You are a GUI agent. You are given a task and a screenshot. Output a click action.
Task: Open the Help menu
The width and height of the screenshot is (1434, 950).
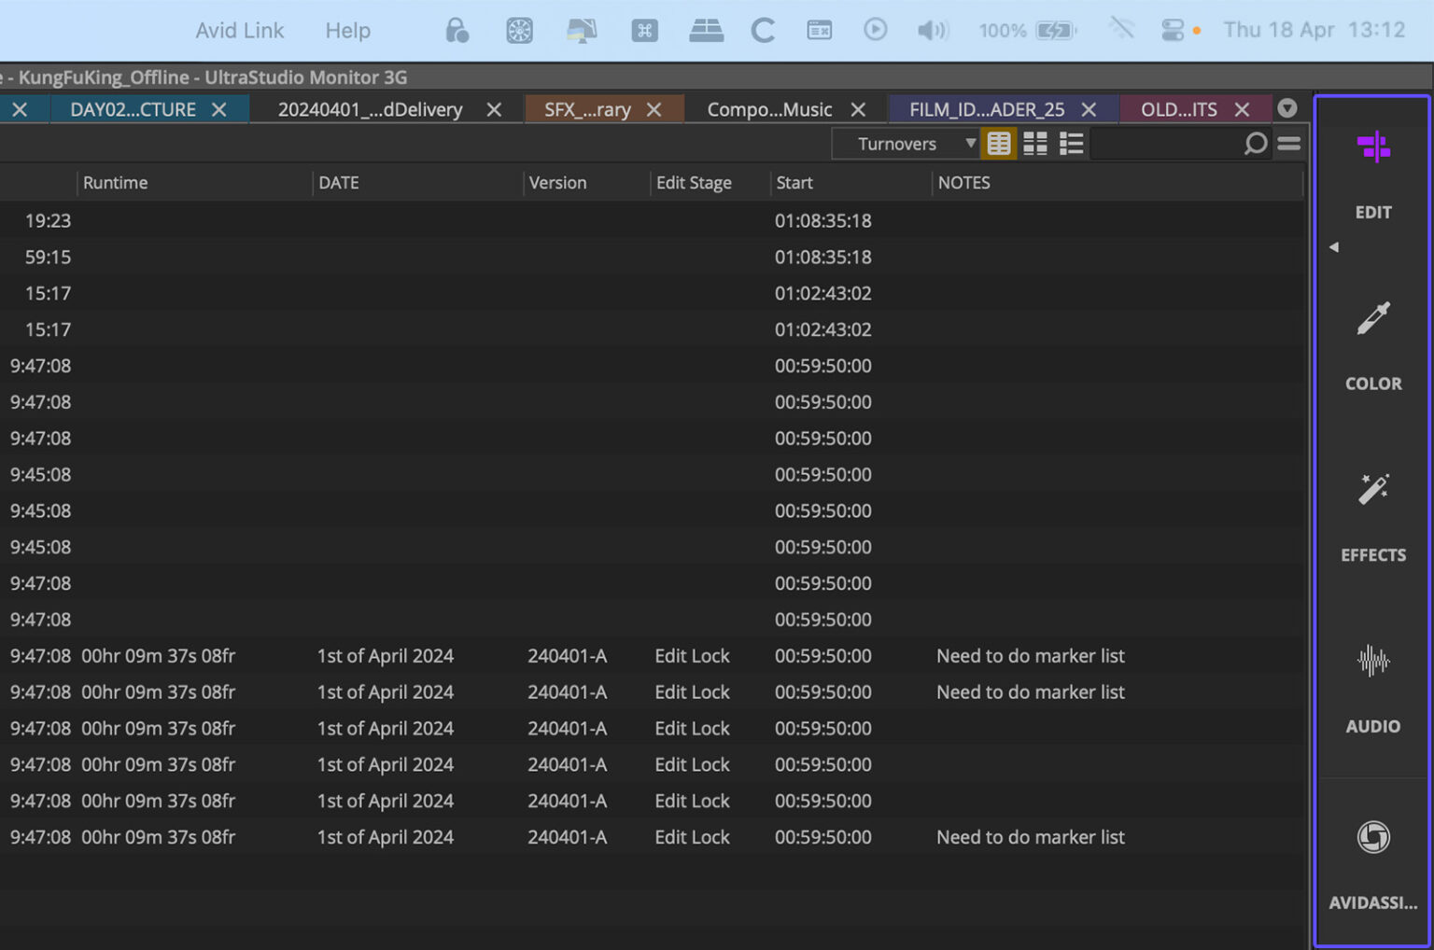coord(347,31)
